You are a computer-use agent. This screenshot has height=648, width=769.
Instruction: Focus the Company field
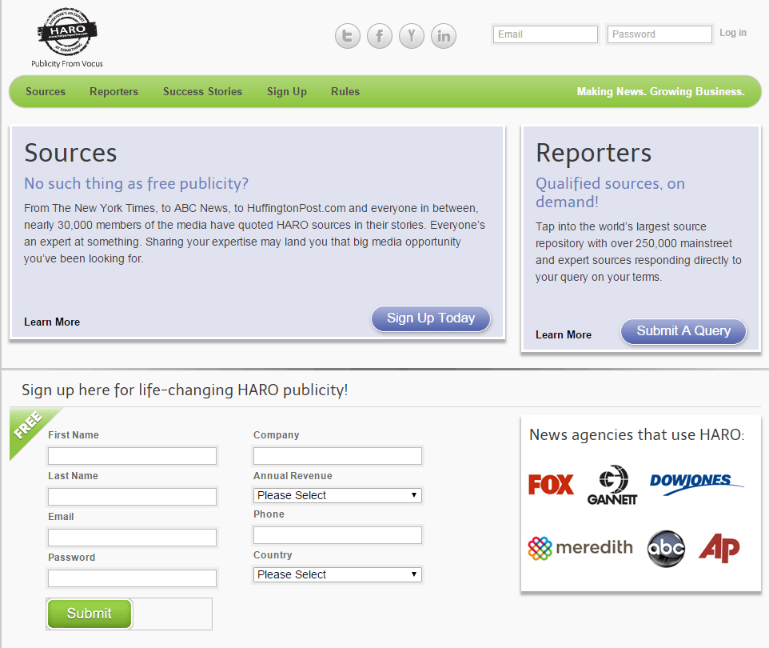[337, 455]
